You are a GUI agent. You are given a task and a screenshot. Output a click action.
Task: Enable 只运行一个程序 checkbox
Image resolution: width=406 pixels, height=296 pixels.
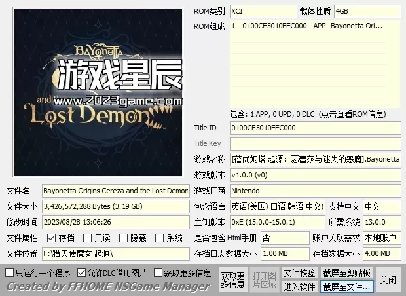tap(9, 272)
